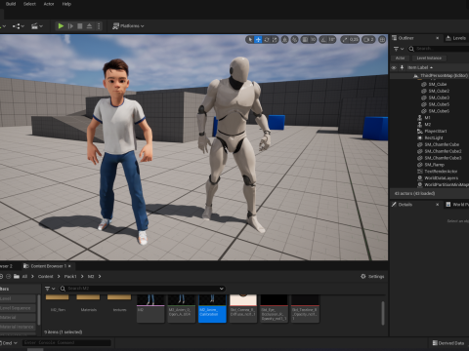The width and height of the screenshot is (469, 351).
Task: Select the blue highlighted M2 calibration asset
Action: [212, 308]
